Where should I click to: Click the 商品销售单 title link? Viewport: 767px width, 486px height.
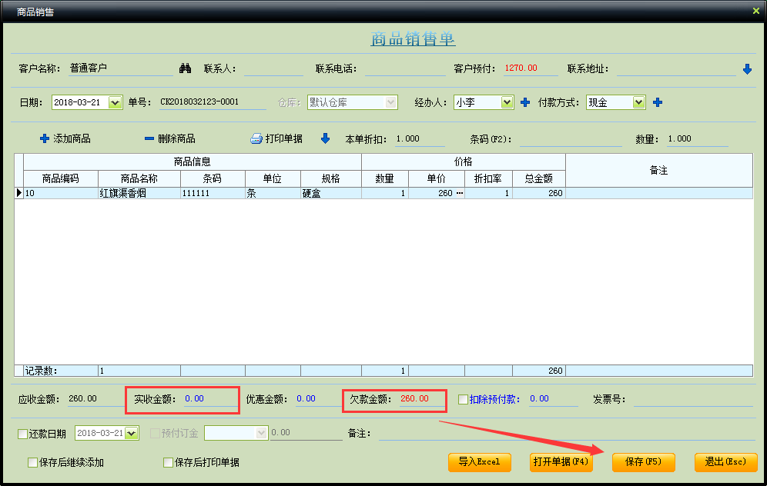413,39
